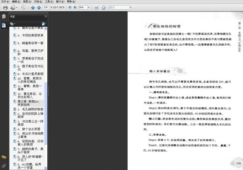Click the bookmarks panel vertical scrollbar
The image size is (243, 170).
click(x=46, y=93)
